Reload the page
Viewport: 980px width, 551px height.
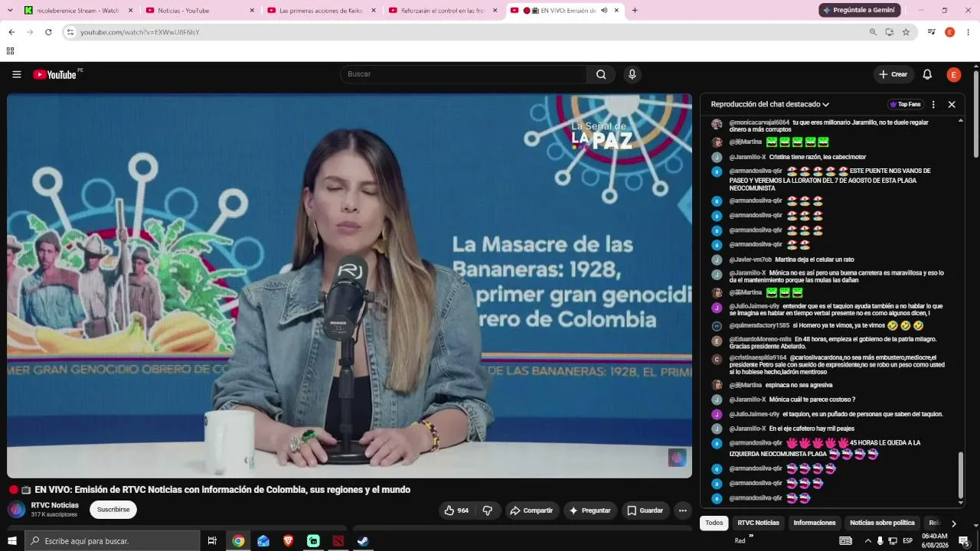pyautogui.click(x=48, y=32)
